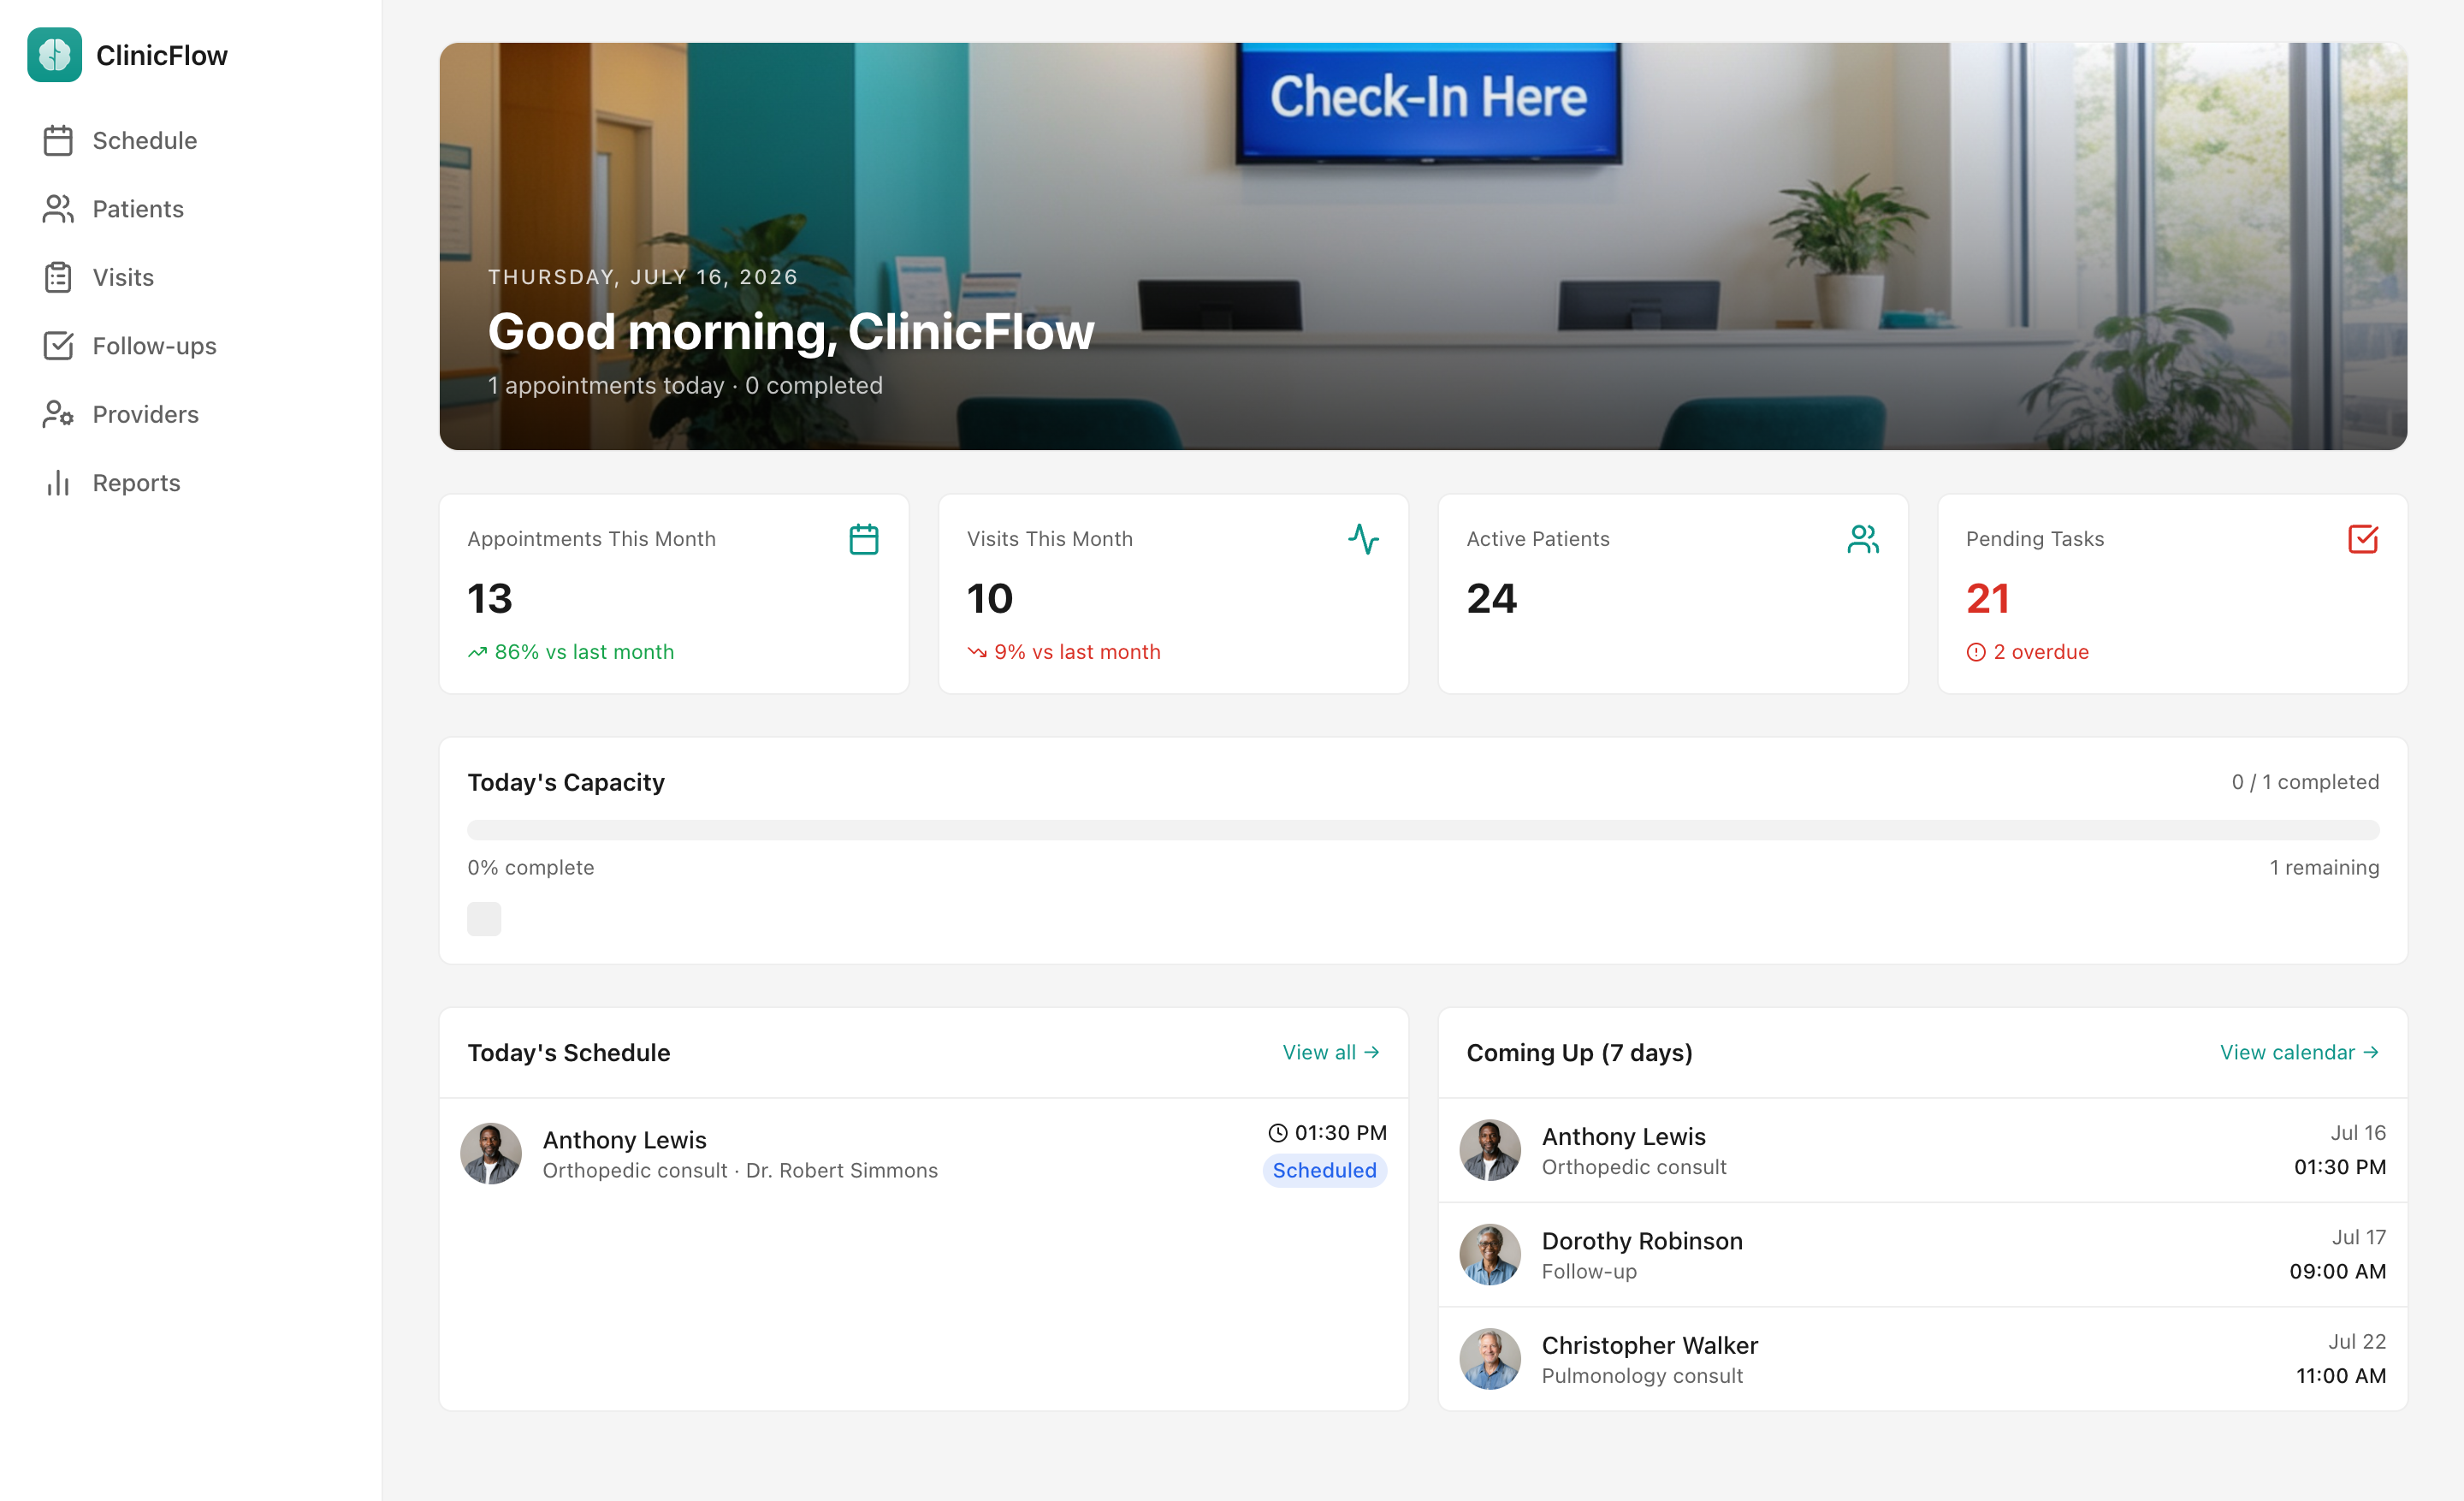Viewport: 2464px width, 1501px height.
Task: Click the Visits This Month count 10
Action: click(990, 599)
